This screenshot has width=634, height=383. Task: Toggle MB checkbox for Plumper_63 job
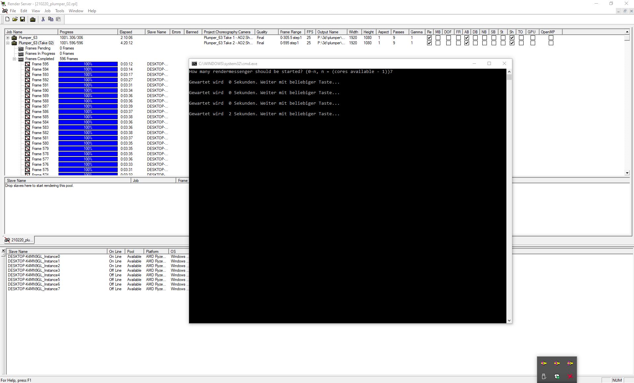point(438,38)
